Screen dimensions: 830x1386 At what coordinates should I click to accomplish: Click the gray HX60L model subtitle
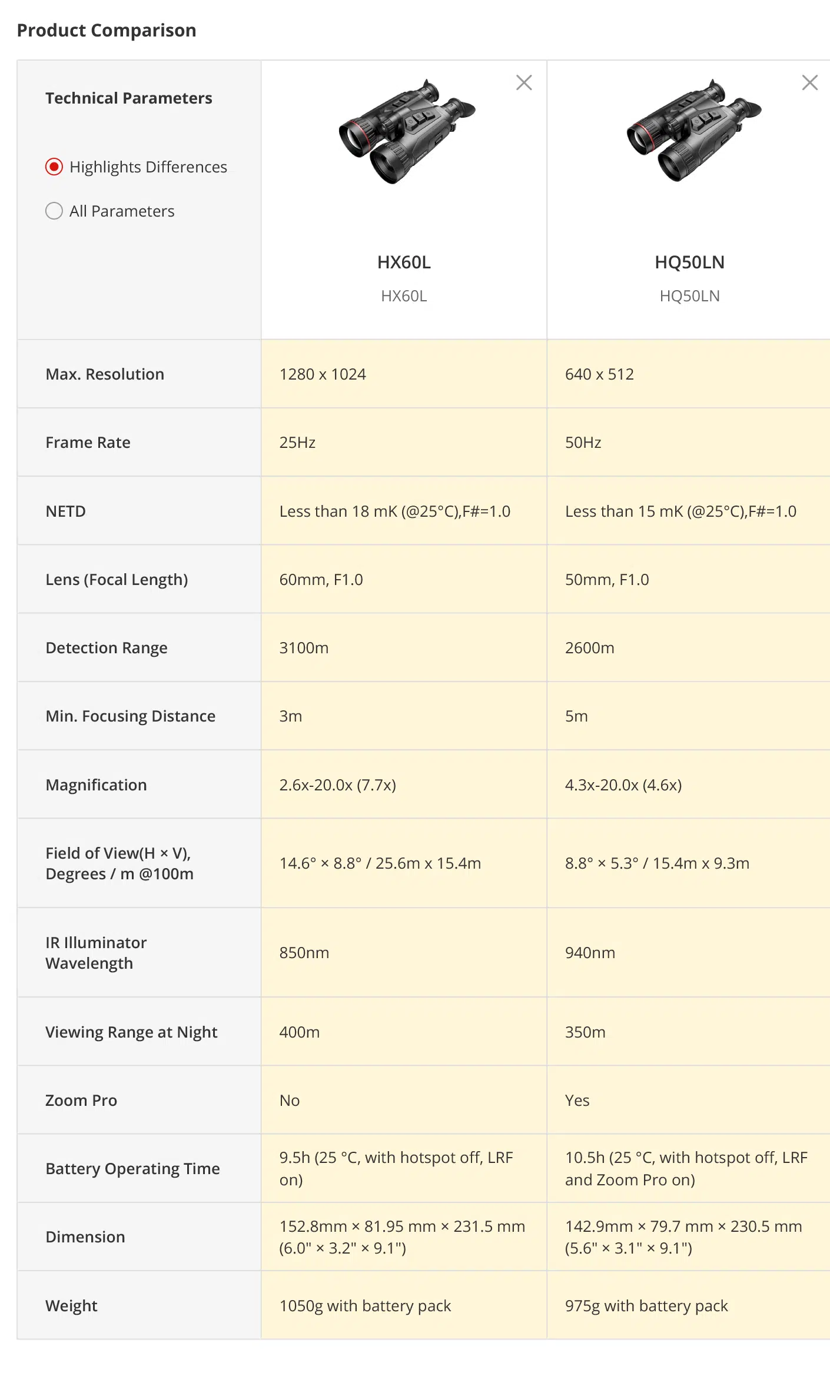404,296
